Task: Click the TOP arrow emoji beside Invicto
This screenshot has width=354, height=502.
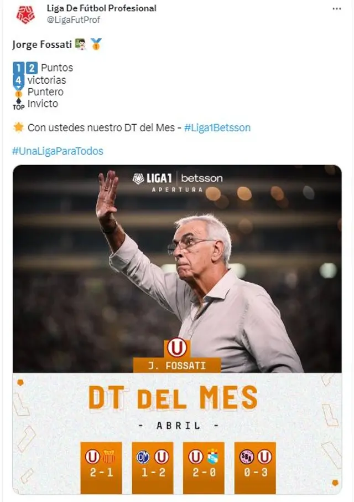Action: coord(19,104)
